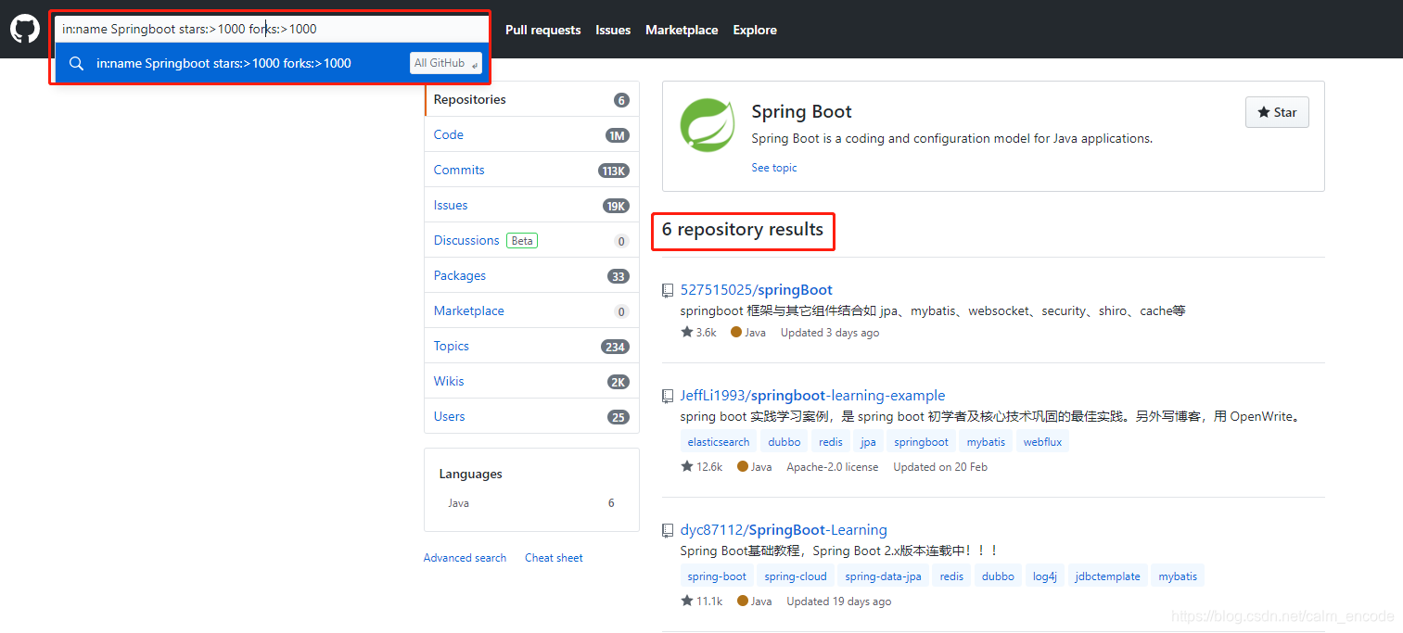Click the 6 repository results heading
Screen dimensions: 1403x633
[743, 230]
